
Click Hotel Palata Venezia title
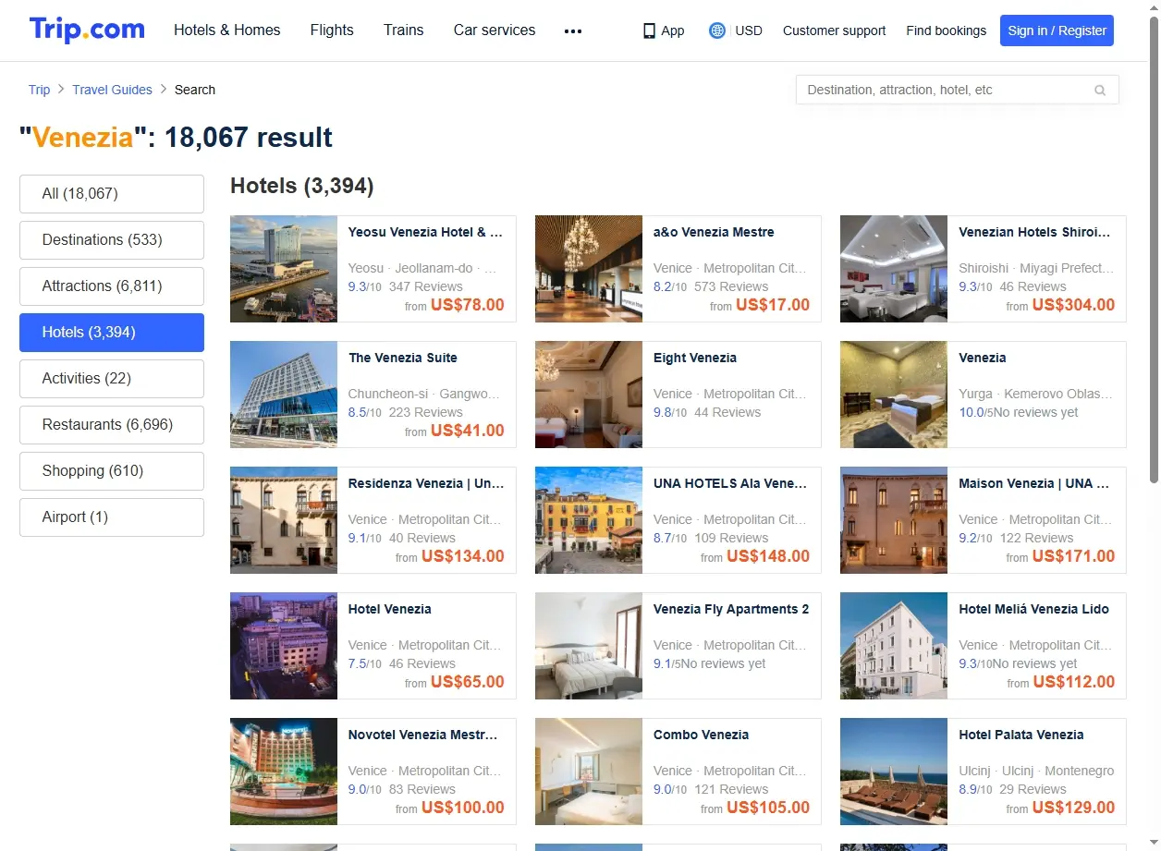pyautogui.click(x=1020, y=735)
